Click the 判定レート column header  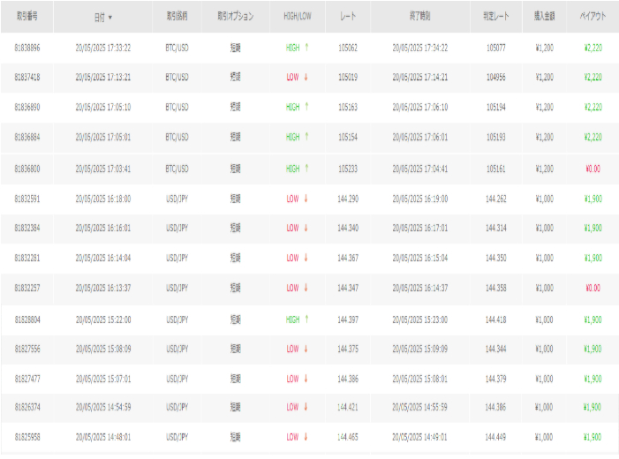pos(496,16)
